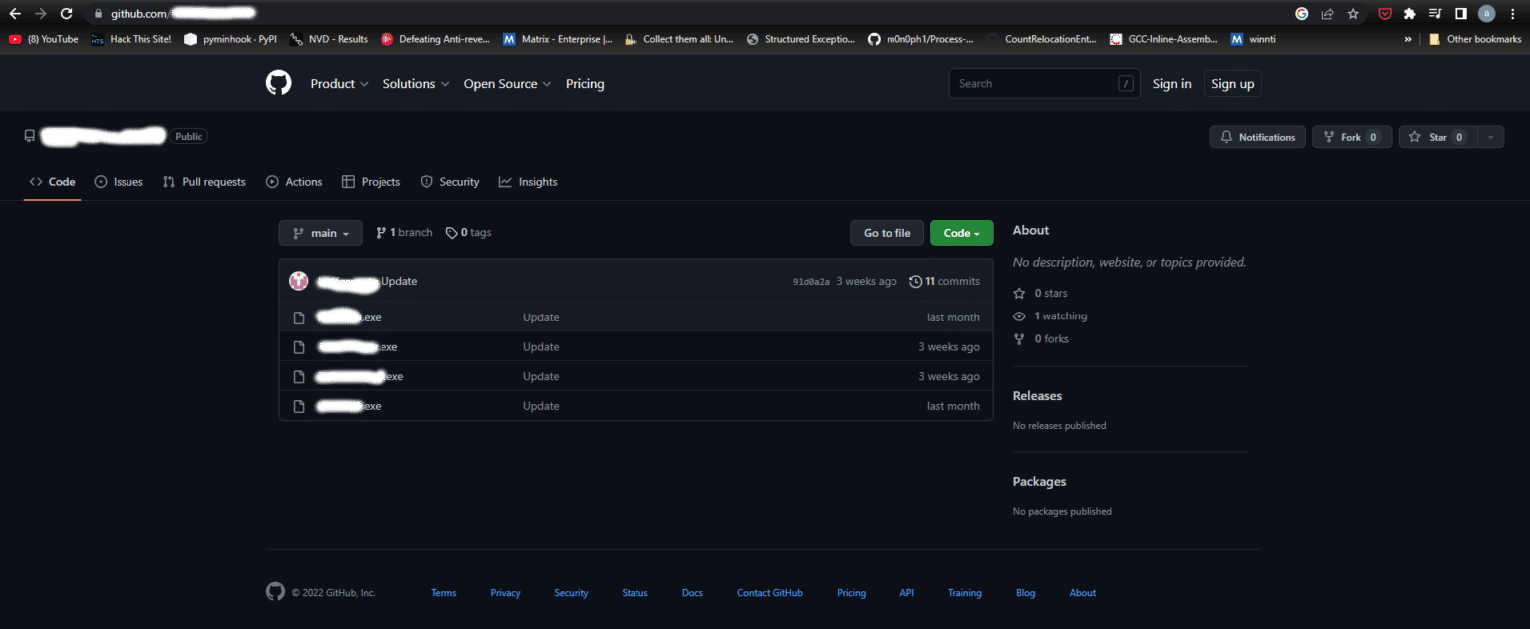Click the file icon next to the first .exe

[298, 316]
